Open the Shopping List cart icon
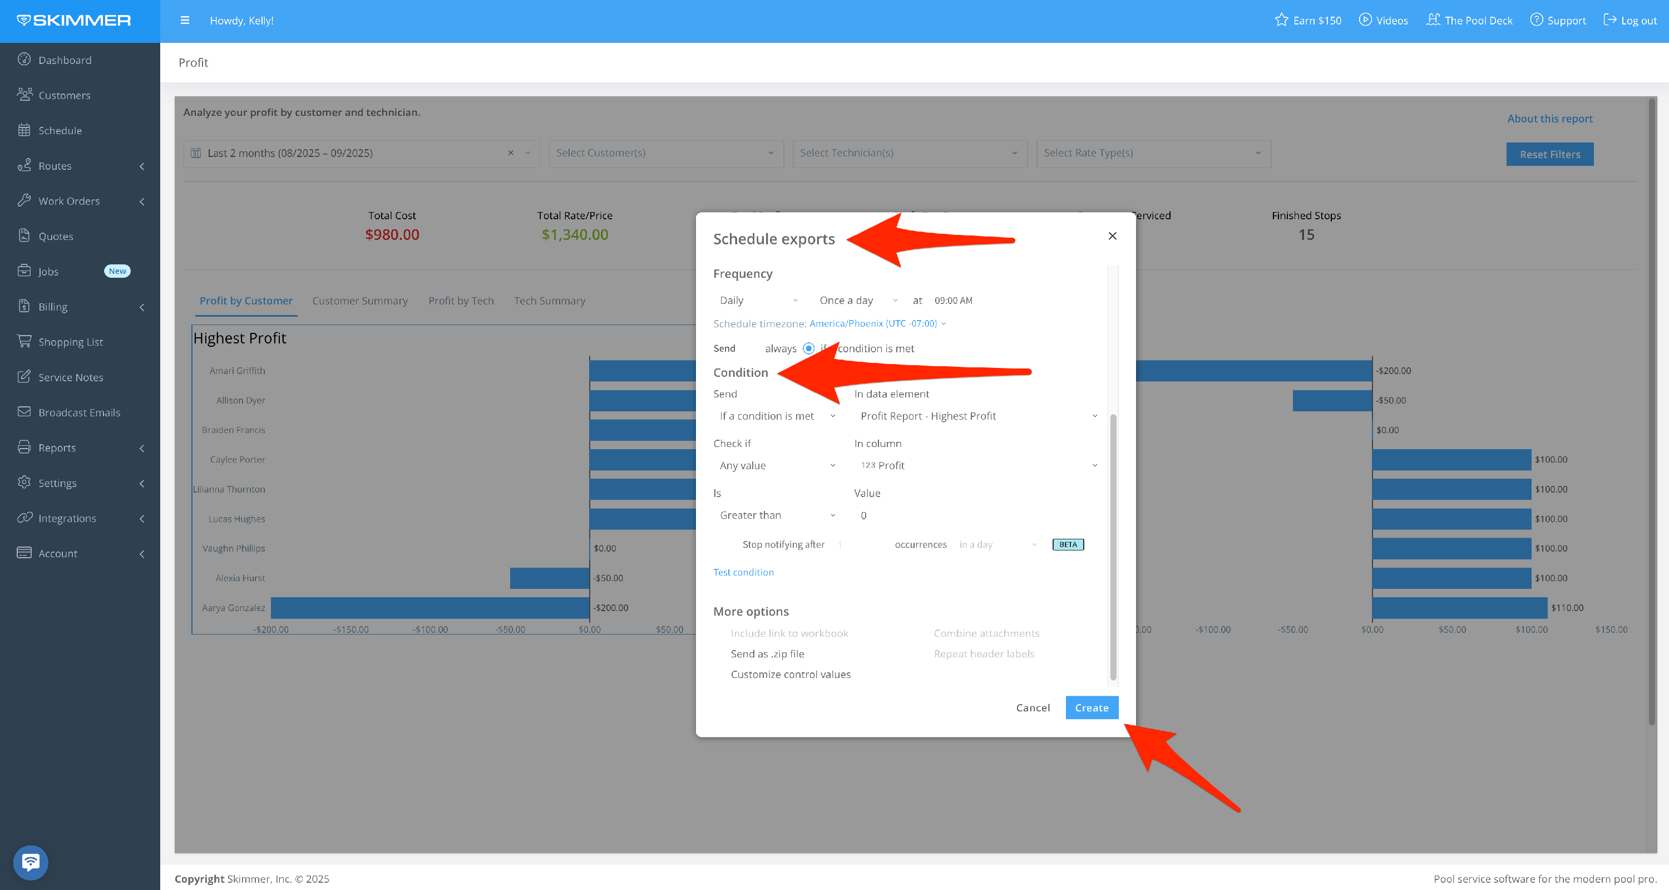Image resolution: width=1669 pixels, height=890 pixels. pyautogui.click(x=24, y=341)
